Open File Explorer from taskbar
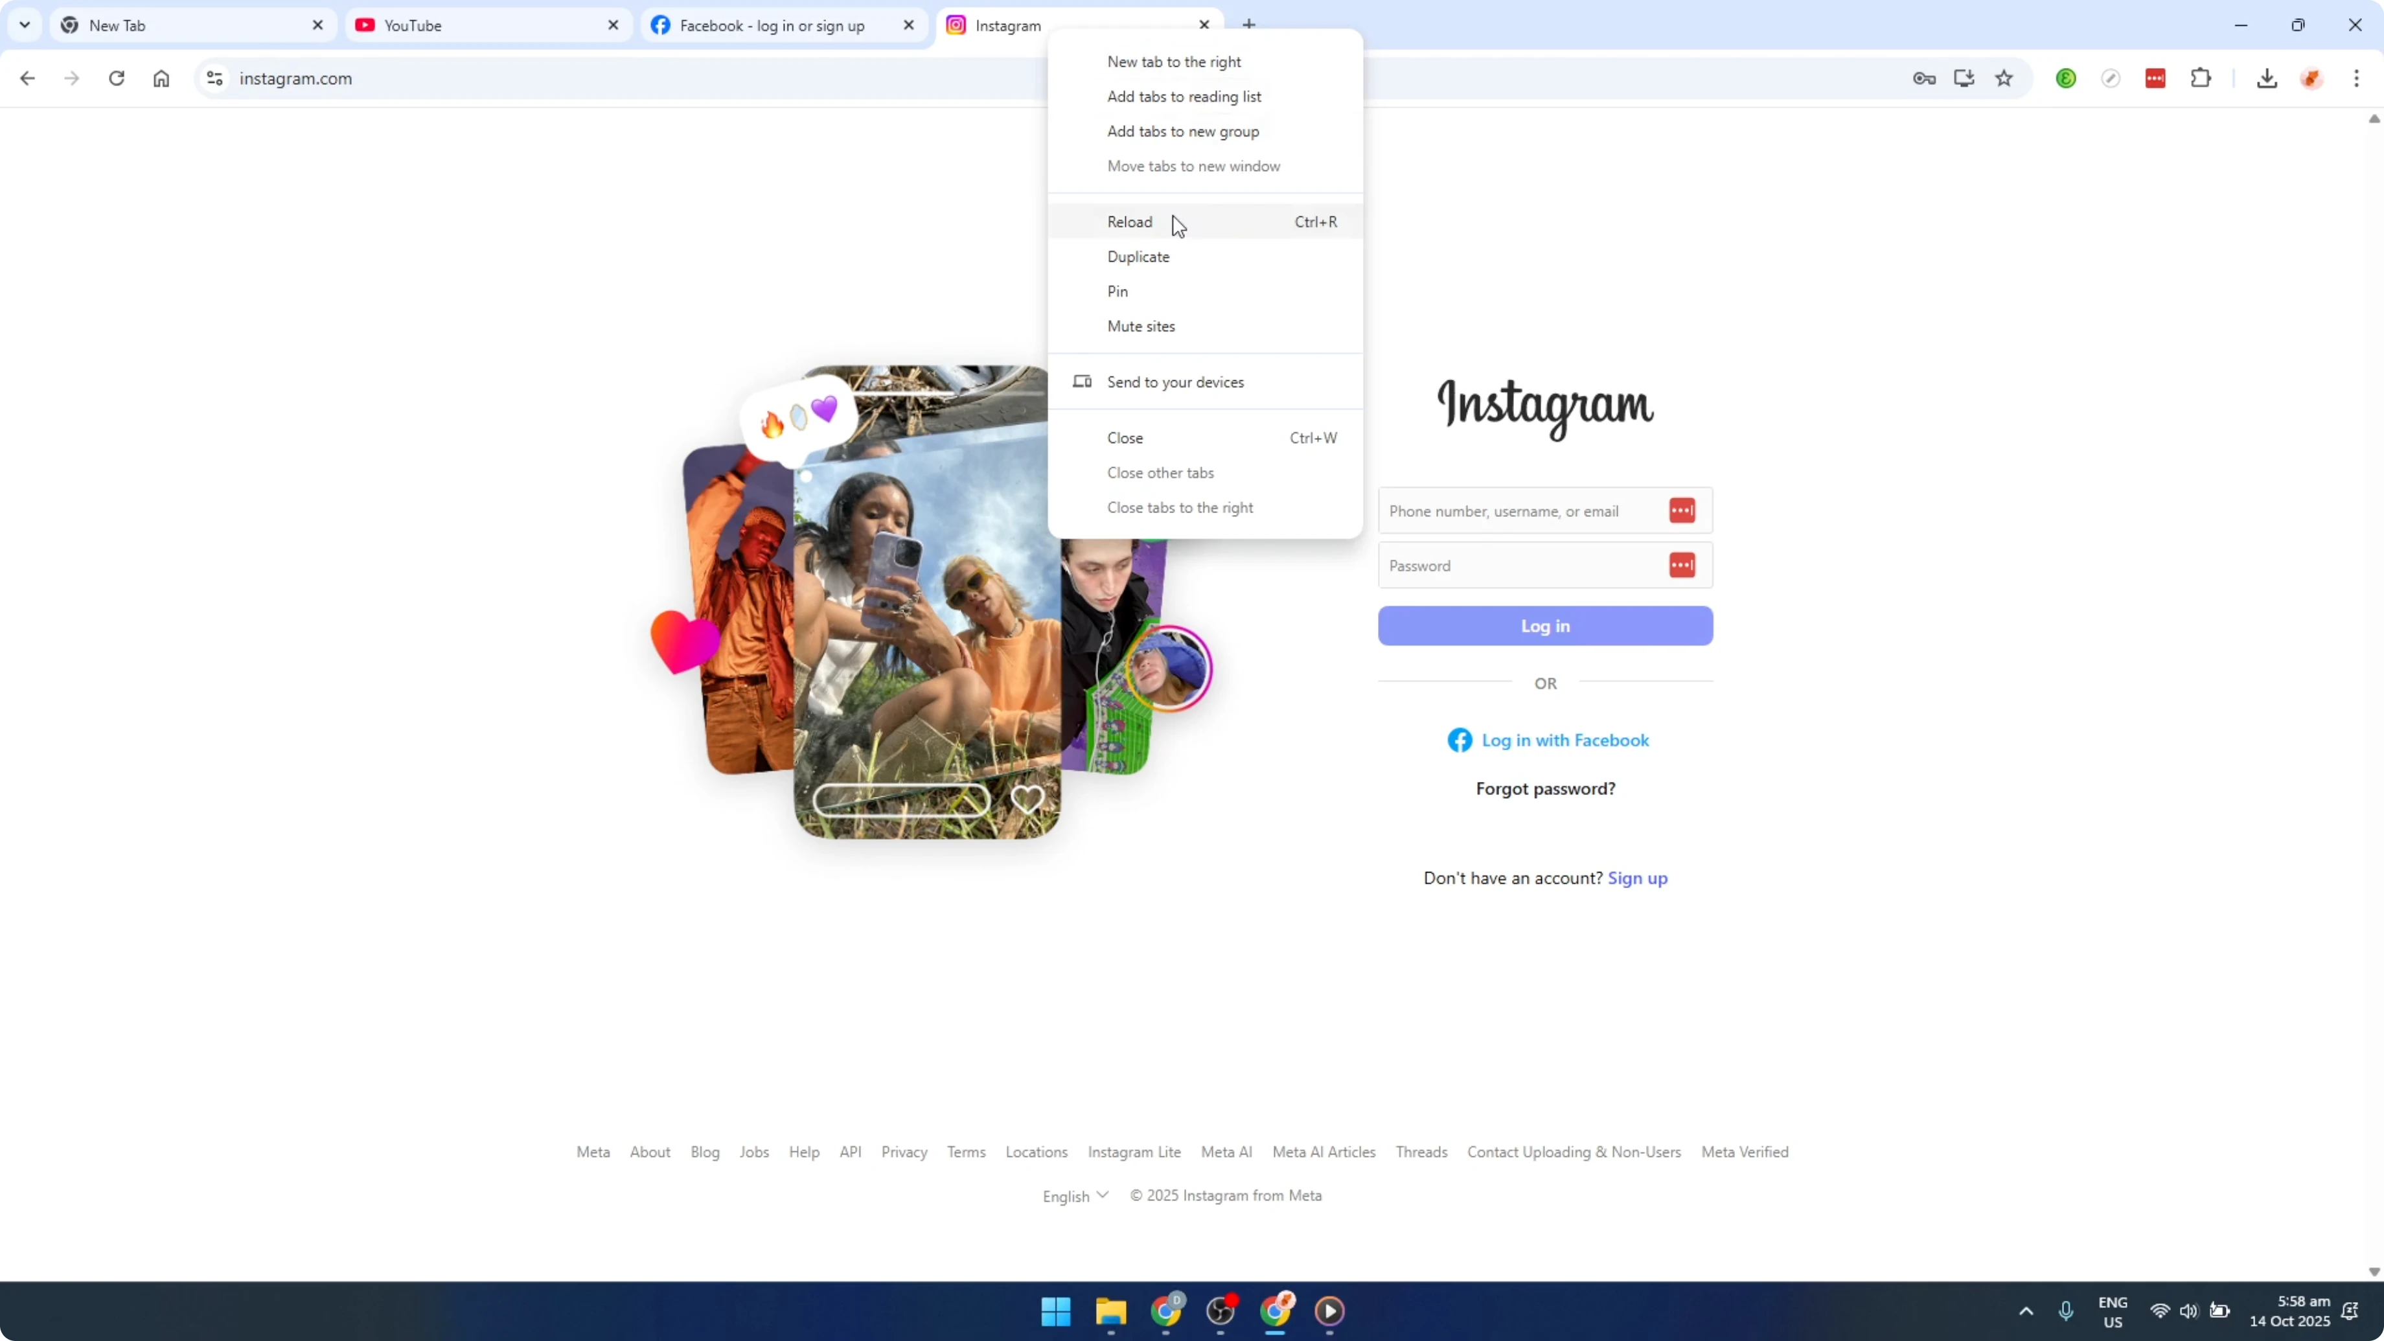Image resolution: width=2384 pixels, height=1341 pixels. (x=1110, y=1311)
